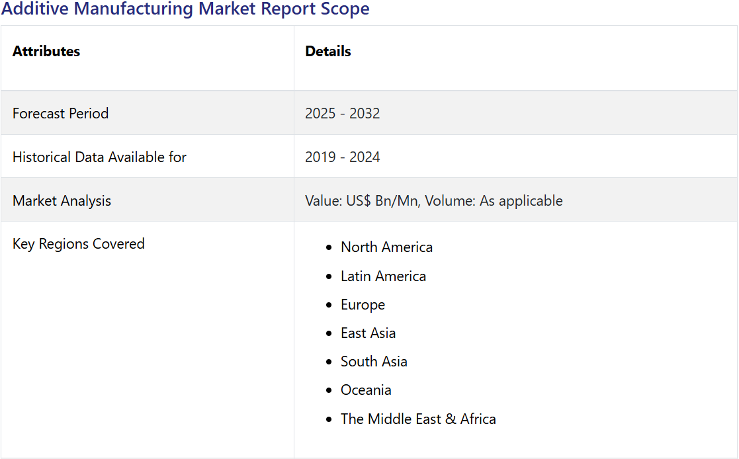Select Latin America in the regions list
Viewport: 739px width, 459px height.
click(383, 276)
